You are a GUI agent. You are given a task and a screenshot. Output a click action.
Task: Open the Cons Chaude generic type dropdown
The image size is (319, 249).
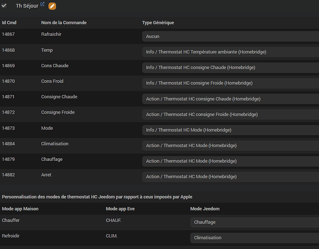click(x=230, y=67)
